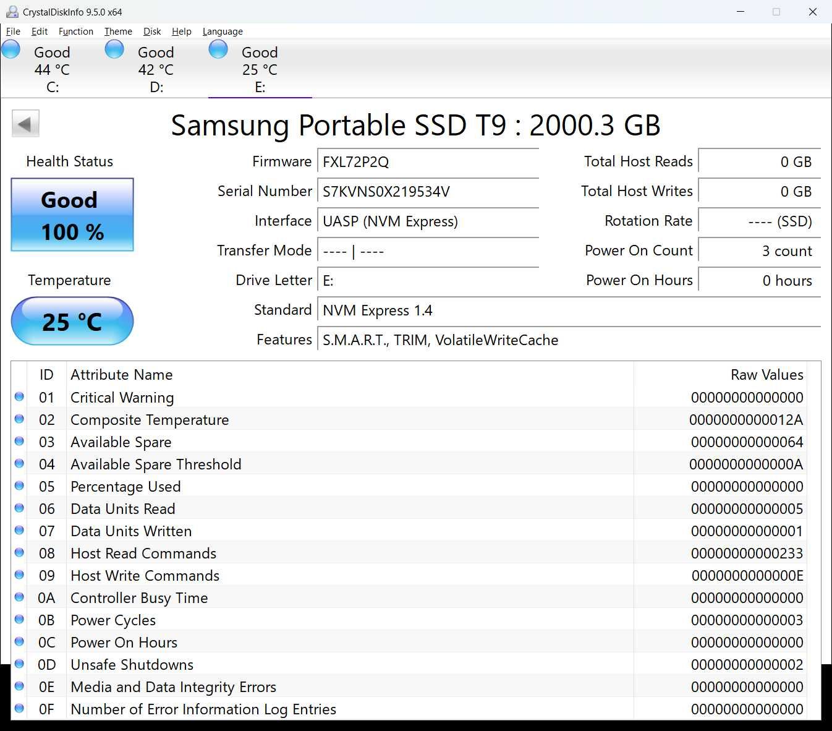Click the Transfer Mode field
The width and height of the screenshot is (832, 731).
(x=428, y=251)
